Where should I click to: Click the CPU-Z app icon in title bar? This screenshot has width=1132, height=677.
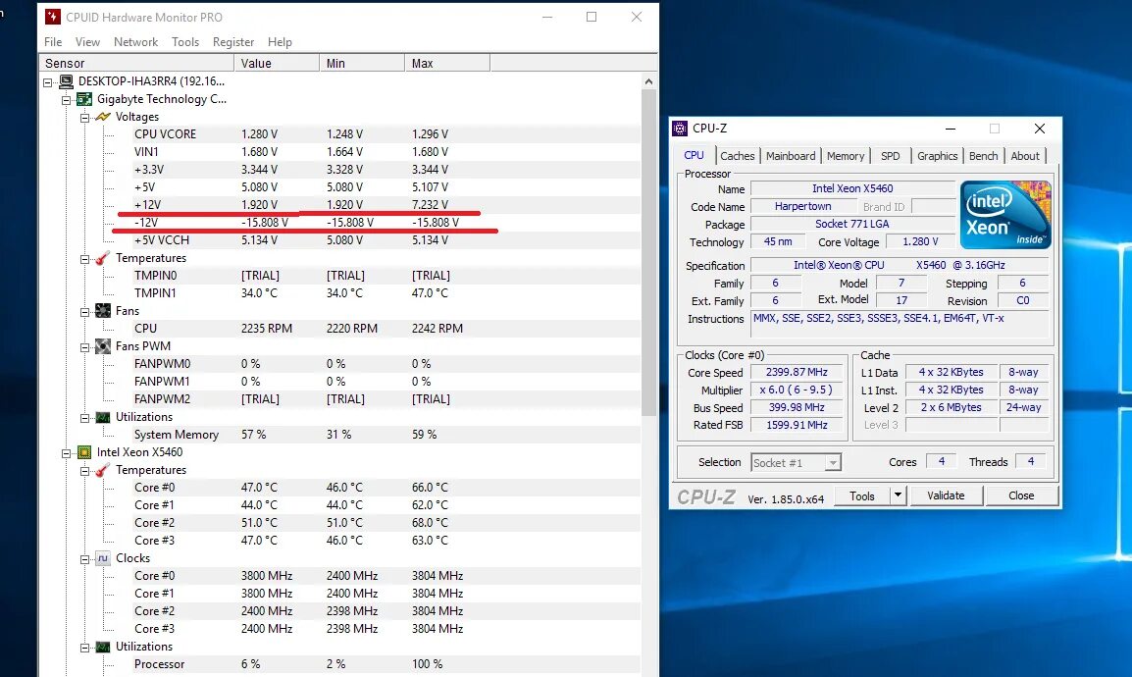[680, 129]
